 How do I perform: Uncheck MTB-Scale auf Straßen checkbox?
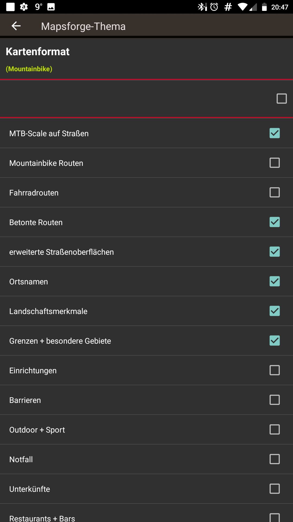(275, 133)
